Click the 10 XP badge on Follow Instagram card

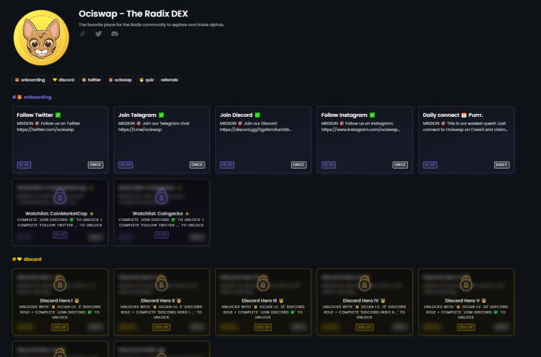329,165
